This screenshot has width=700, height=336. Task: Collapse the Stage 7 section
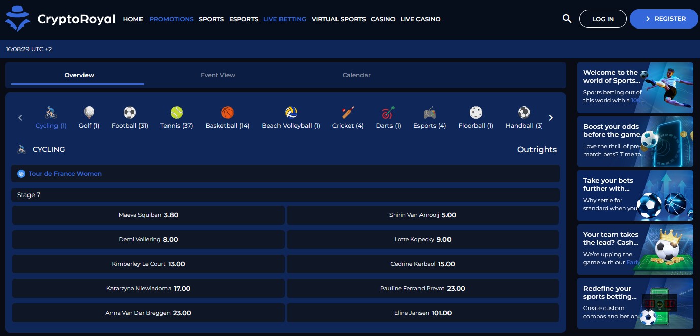pyautogui.click(x=286, y=195)
